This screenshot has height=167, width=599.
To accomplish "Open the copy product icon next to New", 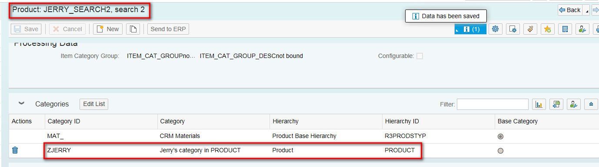I will (133, 29).
